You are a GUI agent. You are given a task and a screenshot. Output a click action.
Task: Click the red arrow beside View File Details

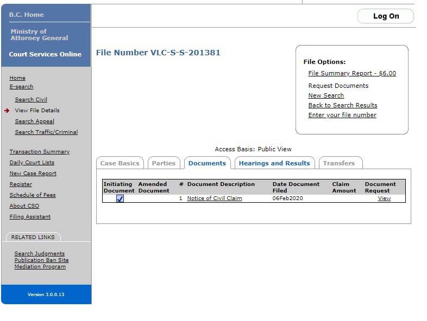tap(7, 111)
